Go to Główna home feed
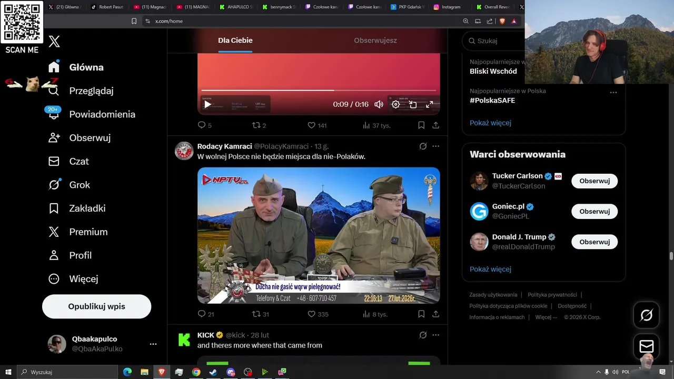This screenshot has width=674, height=379. [76, 67]
